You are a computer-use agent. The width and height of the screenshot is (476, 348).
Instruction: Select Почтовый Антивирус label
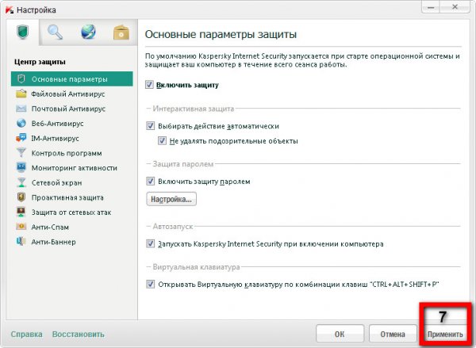pyautogui.click(x=68, y=109)
